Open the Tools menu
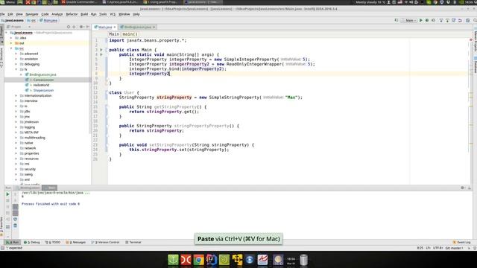 [x=103, y=14]
